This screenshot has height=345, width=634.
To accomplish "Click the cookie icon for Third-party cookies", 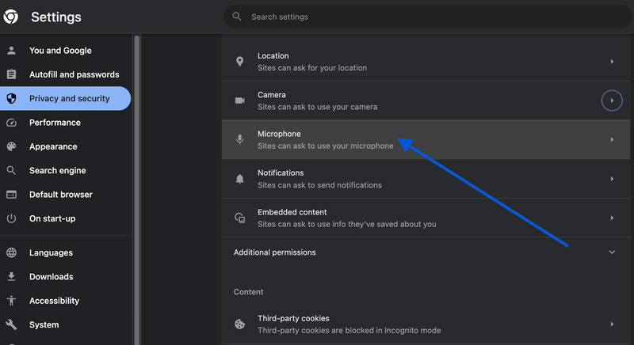I will click(x=240, y=324).
